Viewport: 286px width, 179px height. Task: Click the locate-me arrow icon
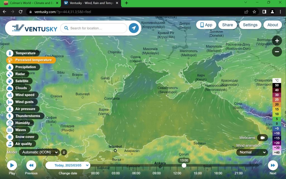134,28
